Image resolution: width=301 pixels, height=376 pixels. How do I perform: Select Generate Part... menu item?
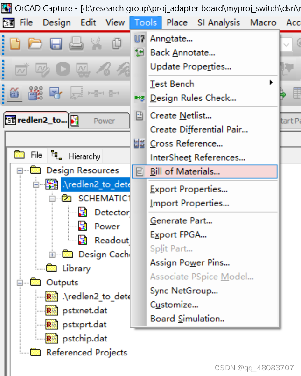[x=205, y=220]
